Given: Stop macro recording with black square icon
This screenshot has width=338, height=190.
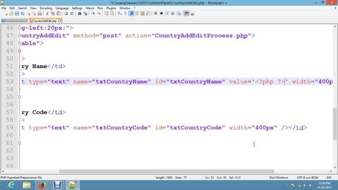Looking at the screenshot, I should click(x=161, y=14).
